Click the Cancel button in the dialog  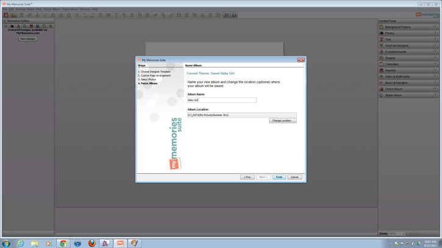[294, 177]
